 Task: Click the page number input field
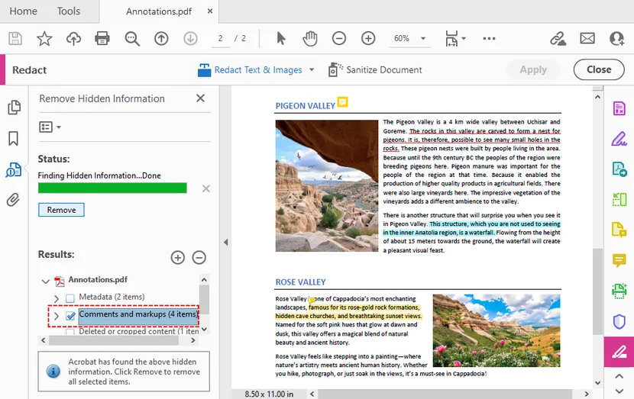coord(221,39)
